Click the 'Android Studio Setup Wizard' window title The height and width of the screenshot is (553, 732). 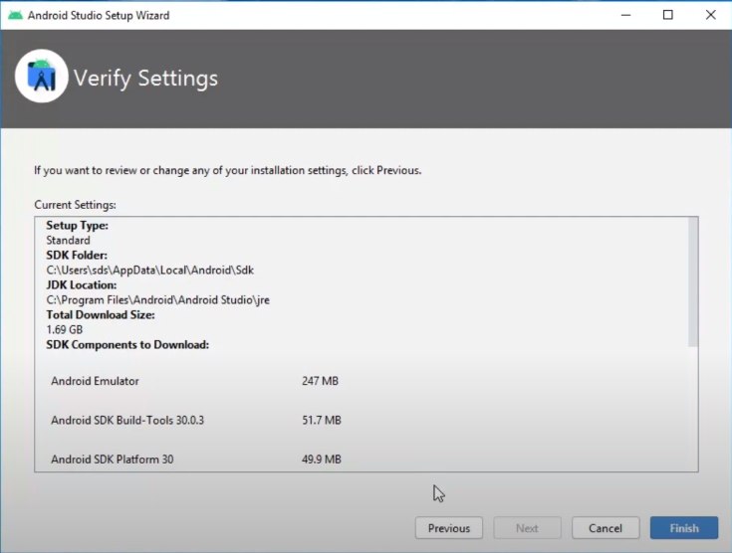(99, 15)
